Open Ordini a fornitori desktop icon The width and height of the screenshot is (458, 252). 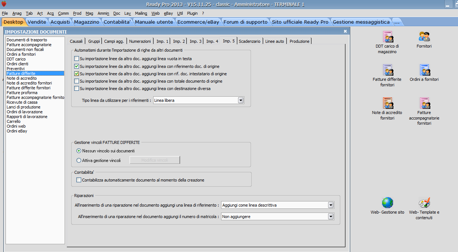click(x=424, y=70)
